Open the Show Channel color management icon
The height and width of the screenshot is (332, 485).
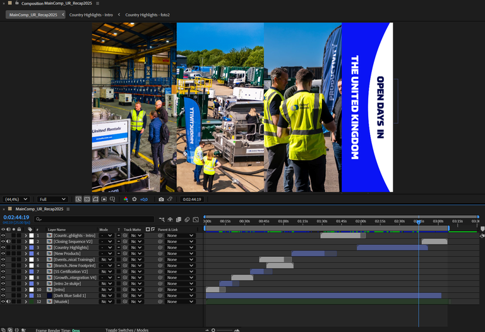tap(126, 199)
